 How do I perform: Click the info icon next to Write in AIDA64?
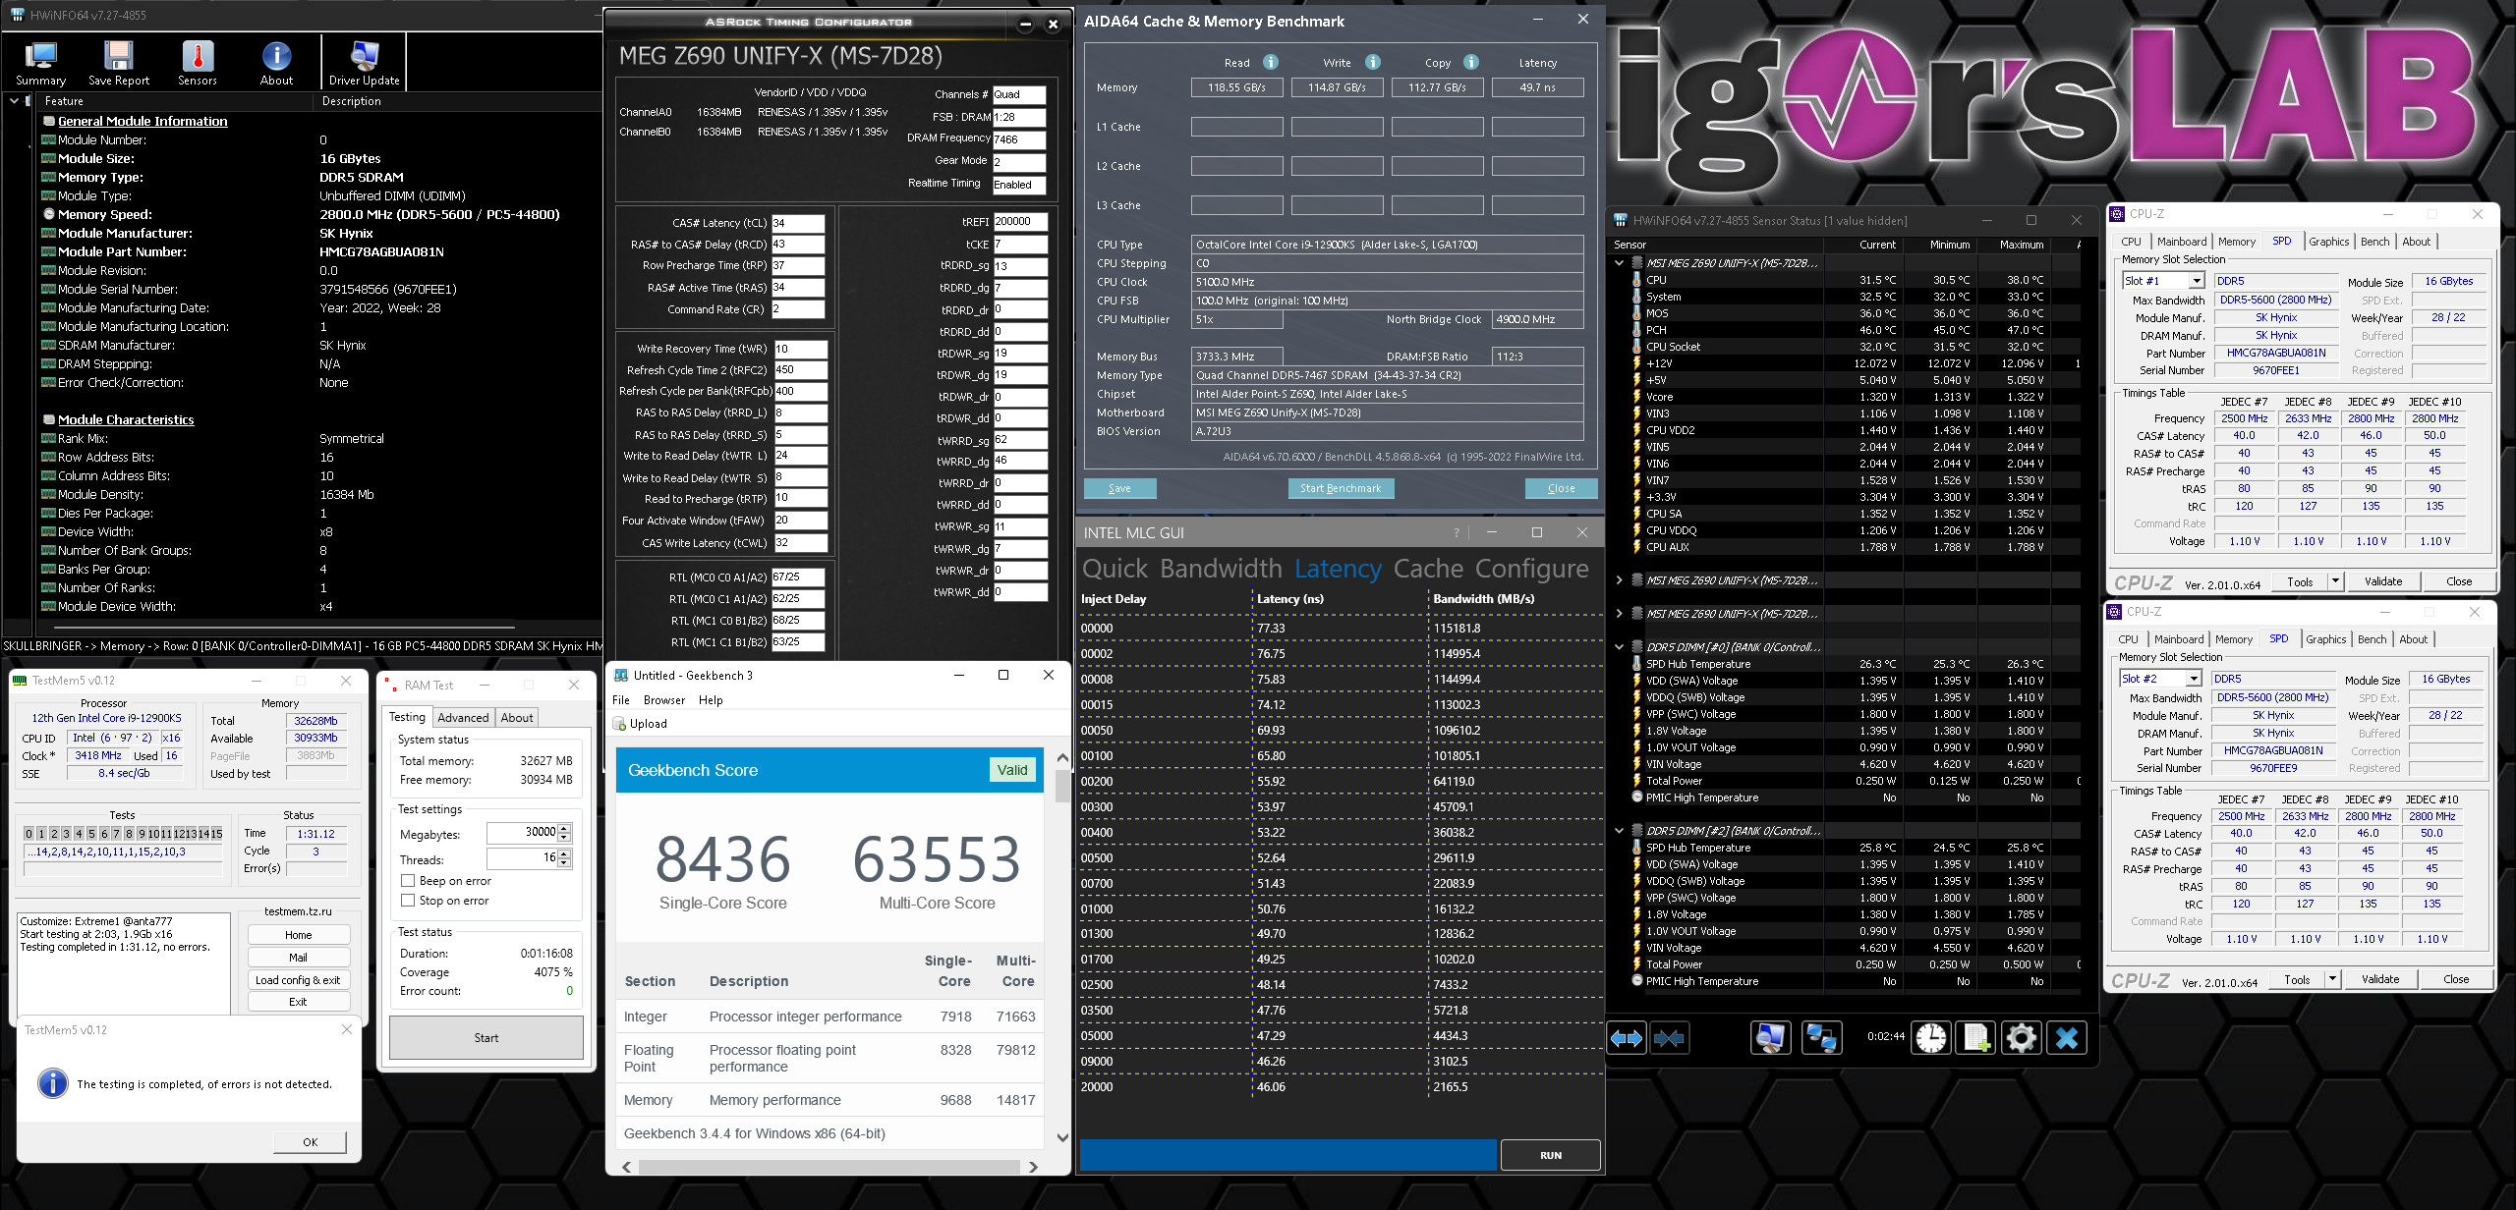[1373, 62]
